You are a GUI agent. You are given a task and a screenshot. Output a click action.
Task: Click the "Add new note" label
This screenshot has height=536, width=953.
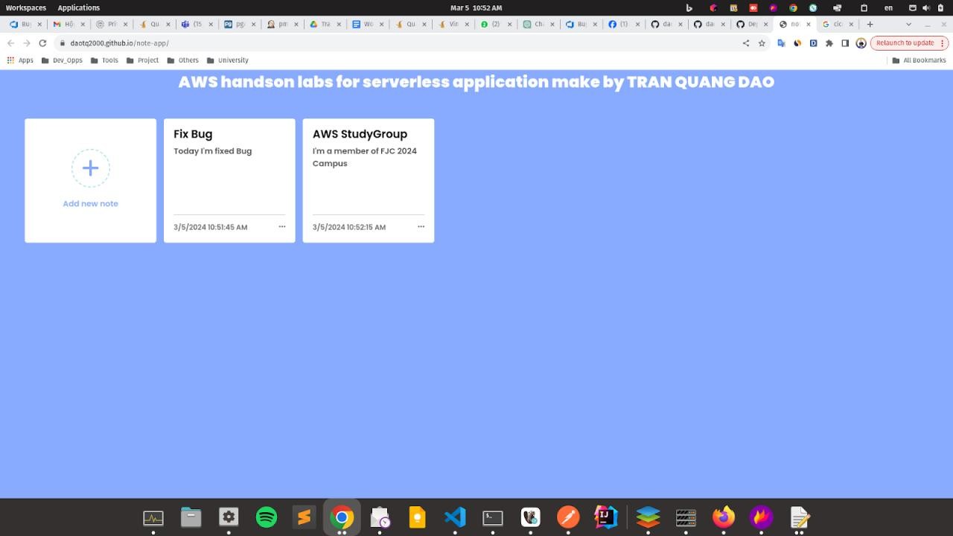click(x=90, y=203)
